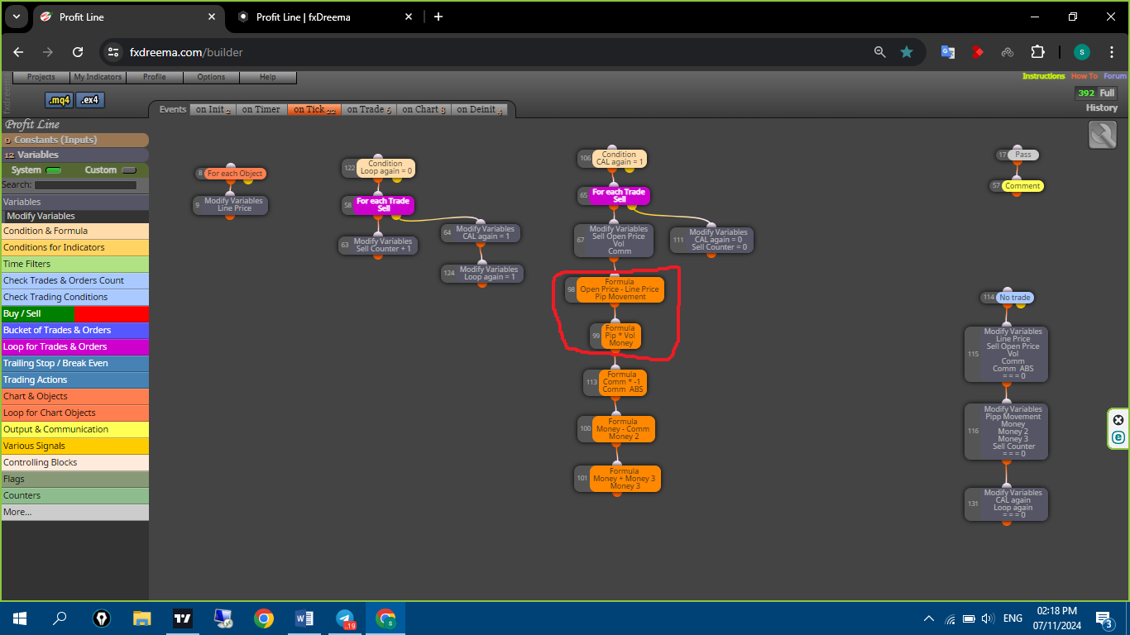Open a new browser tab
This screenshot has width=1130, height=635.
[438, 17]
